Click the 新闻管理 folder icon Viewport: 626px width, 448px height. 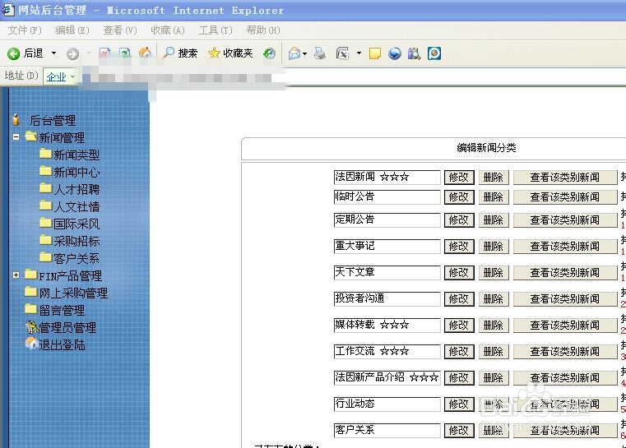(30, 136)
